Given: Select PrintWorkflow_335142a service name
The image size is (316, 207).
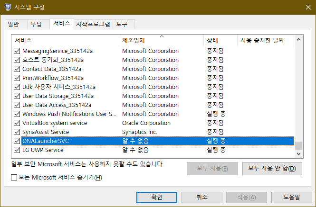Looking at the screenshot, I should point(53,78).
